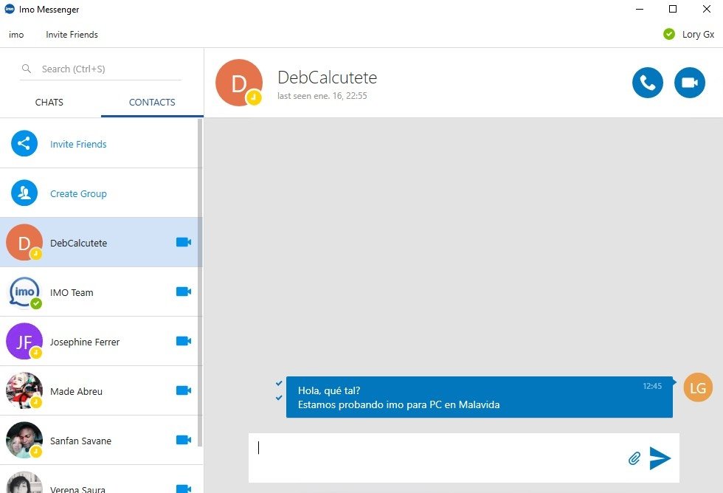
Task: Click the video camera icon beside IMO Team
Action: point(184,292)
